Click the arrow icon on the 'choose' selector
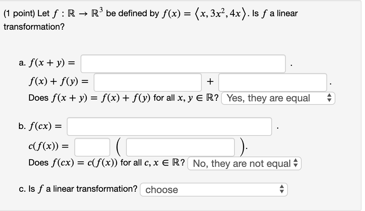 [282, 190]
